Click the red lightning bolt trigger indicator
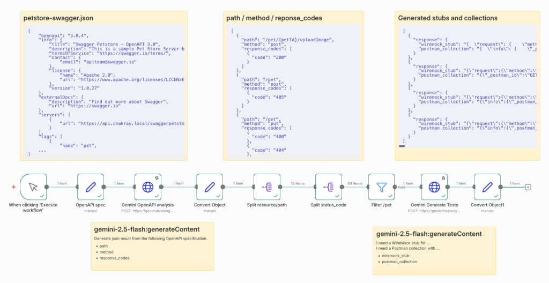Screen dimensions: 549x283 pyautogui.click(x=13, y=187)
